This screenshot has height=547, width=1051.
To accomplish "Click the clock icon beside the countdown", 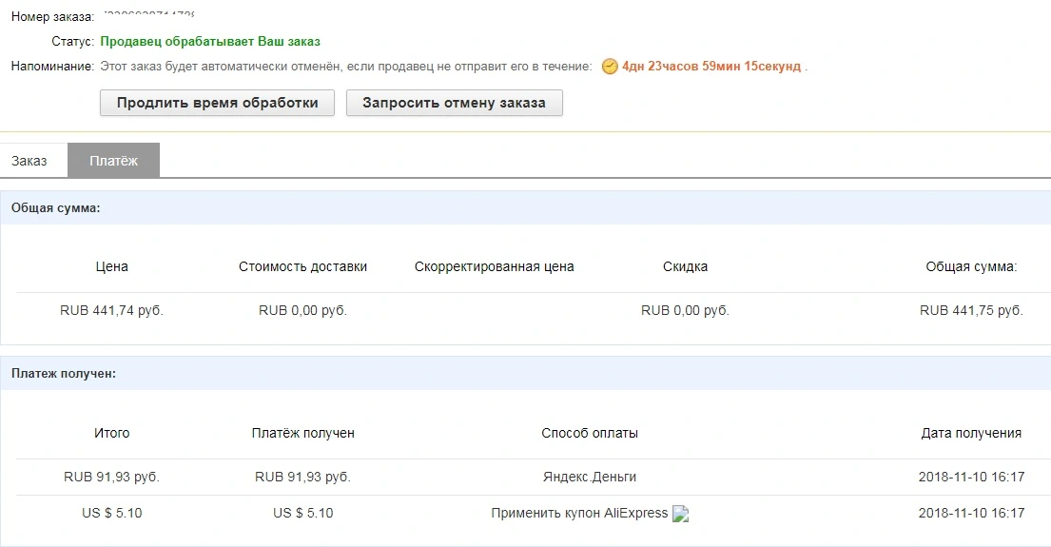I will 610,67.
